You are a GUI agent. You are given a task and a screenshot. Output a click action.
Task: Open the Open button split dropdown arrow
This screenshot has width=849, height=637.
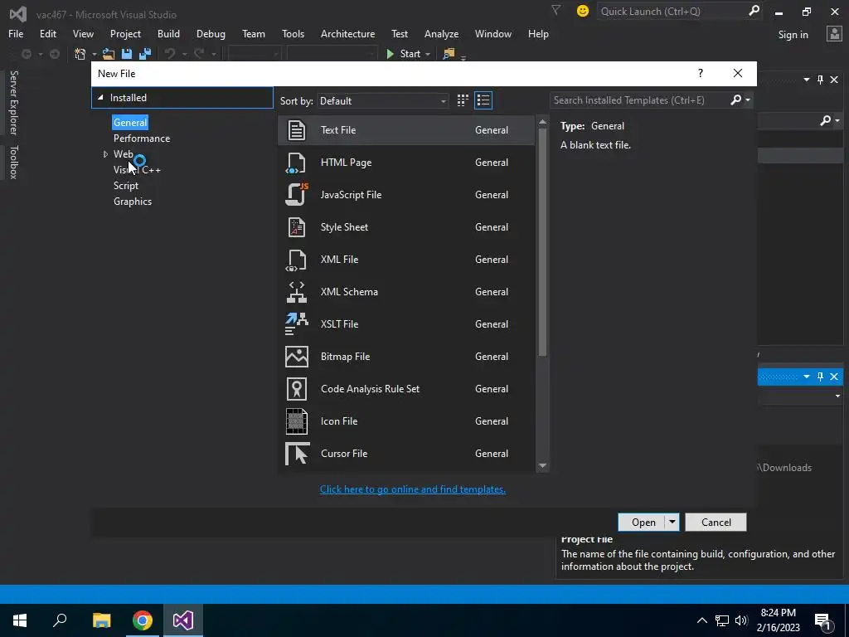pos(672,523)
